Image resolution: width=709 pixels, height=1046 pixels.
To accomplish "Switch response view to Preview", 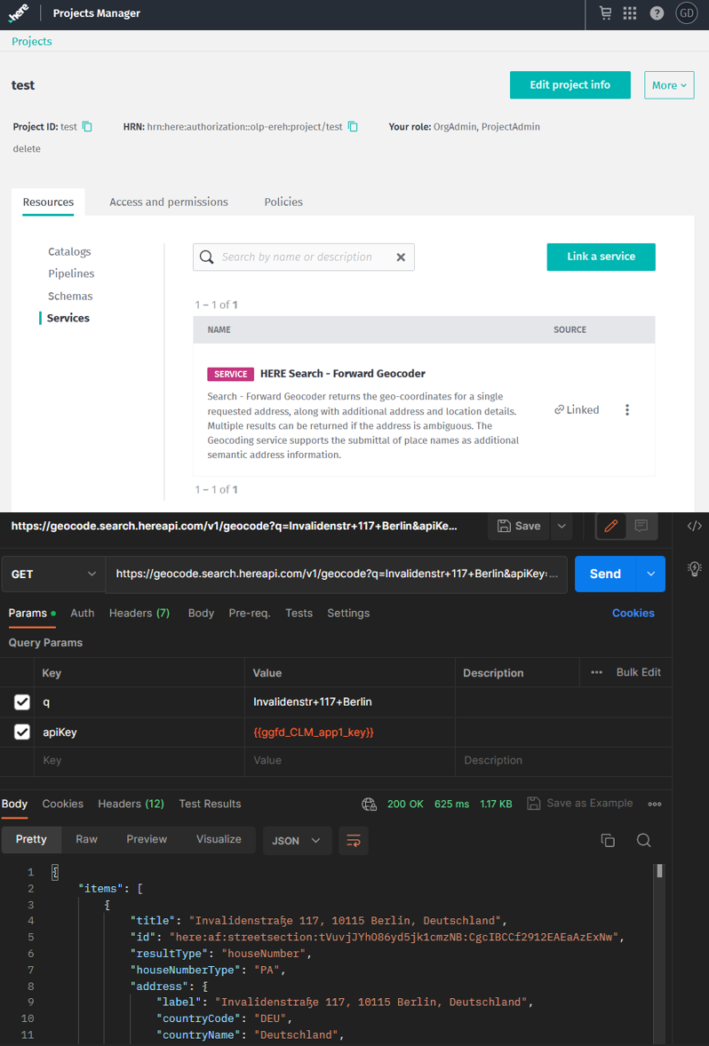I will pos(147,839).
